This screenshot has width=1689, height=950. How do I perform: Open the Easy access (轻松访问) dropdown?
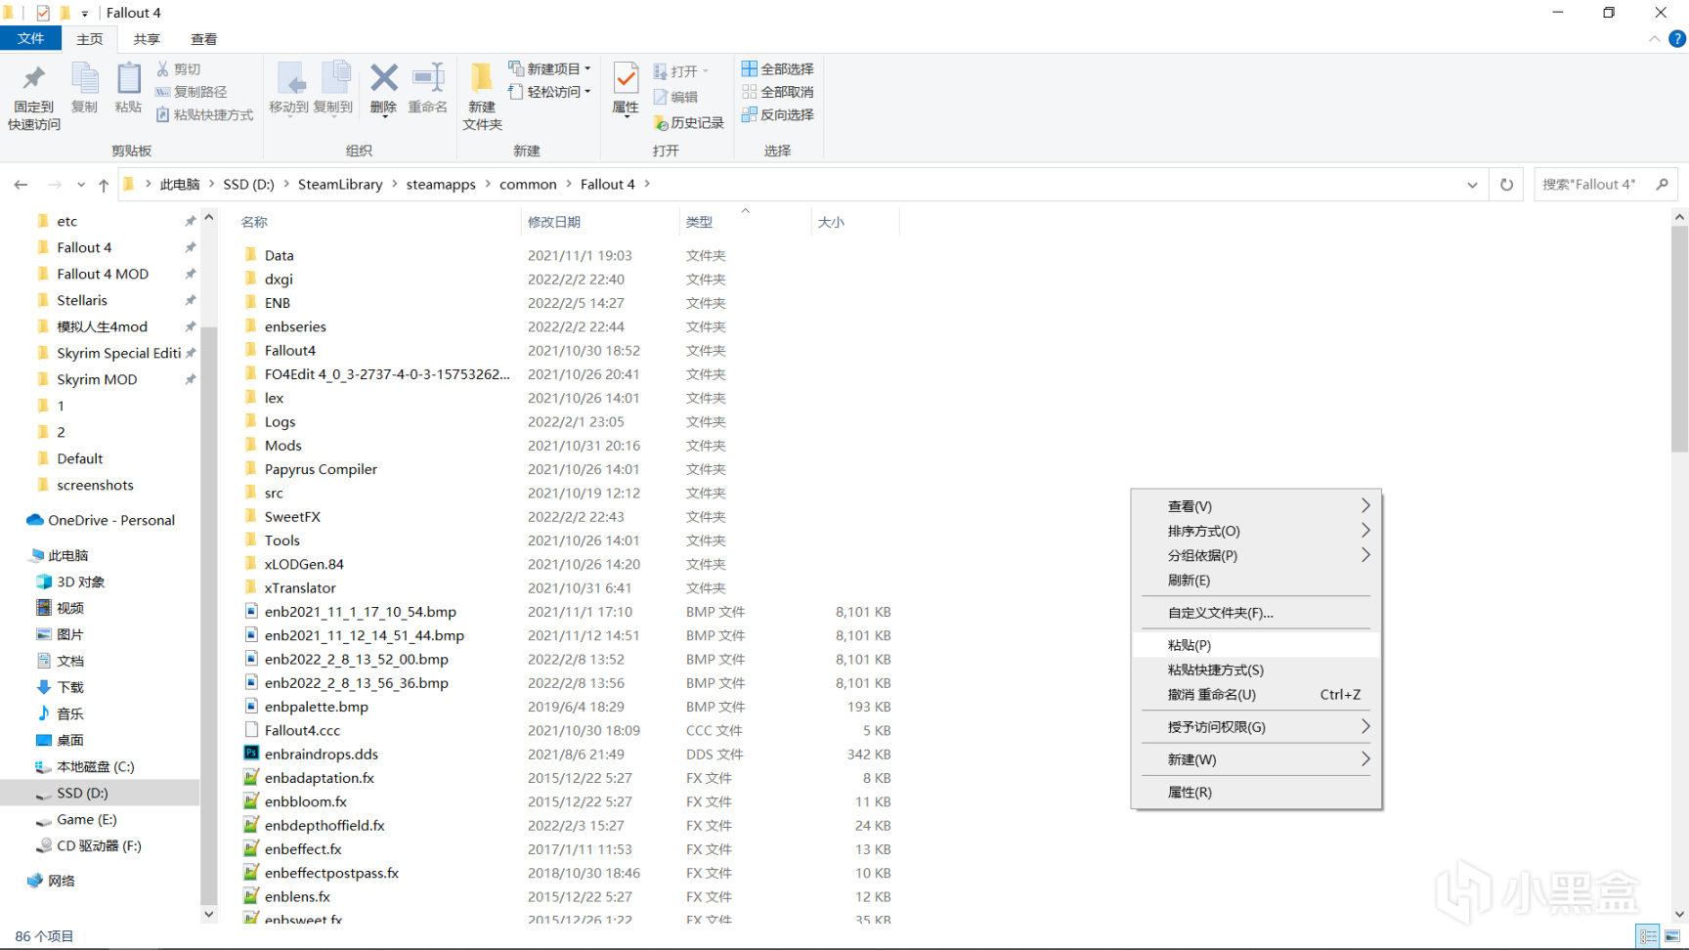(549, 92)
